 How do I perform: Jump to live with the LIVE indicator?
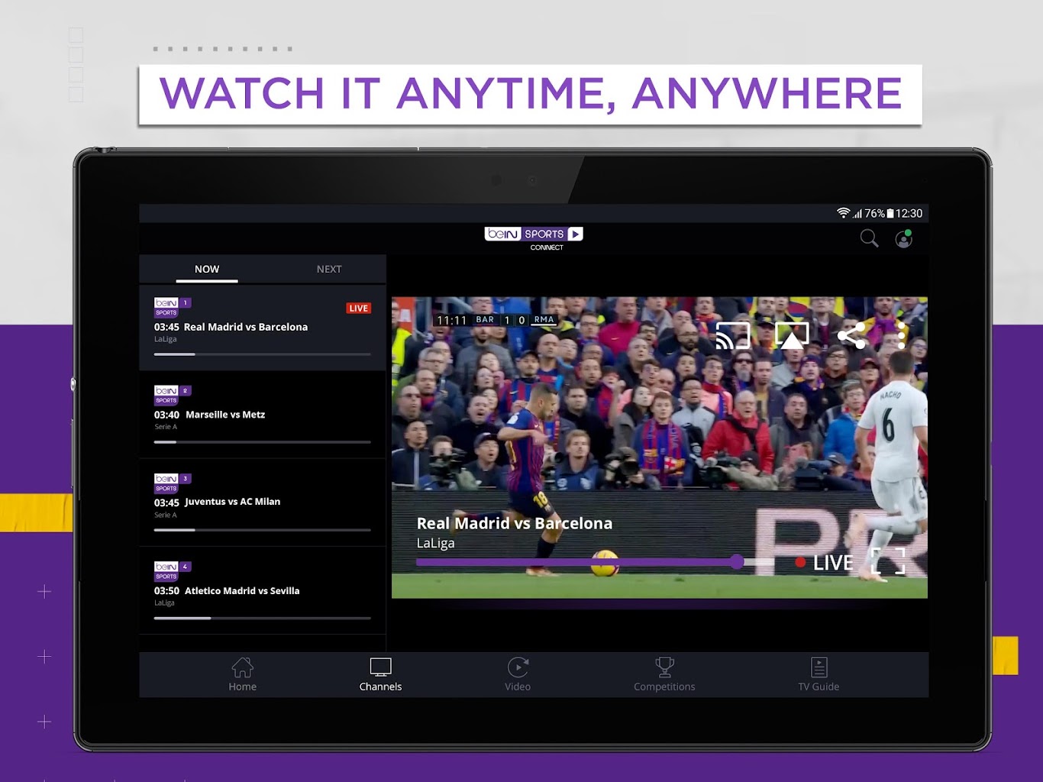coord(824,563)
